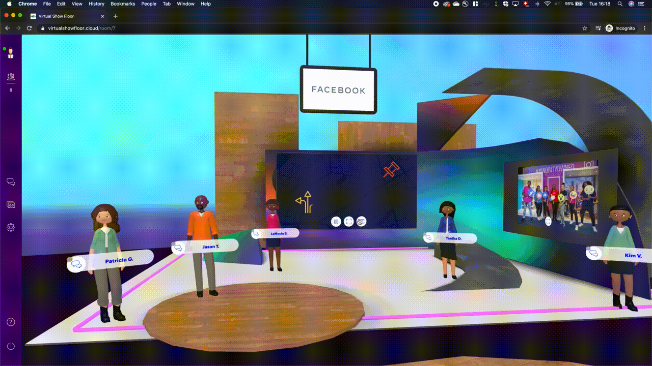652x366 pixels.
Task: Open Spotlight search in the menu bar
Action: click(x=620, y=4)
